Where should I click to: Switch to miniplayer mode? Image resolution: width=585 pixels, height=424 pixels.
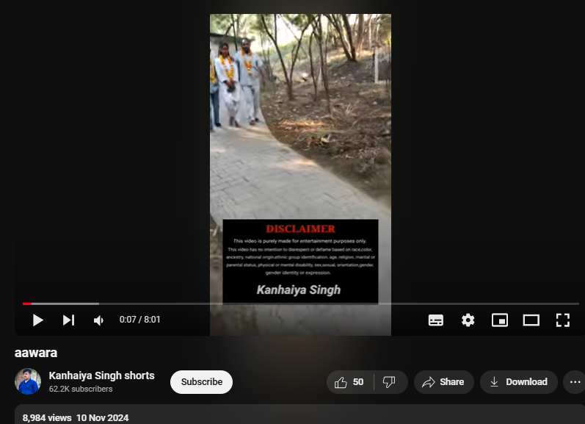click(500, 320)
